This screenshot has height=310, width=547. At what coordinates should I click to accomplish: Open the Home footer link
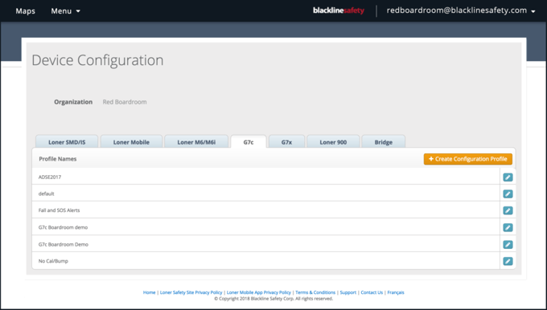point(149,292)
